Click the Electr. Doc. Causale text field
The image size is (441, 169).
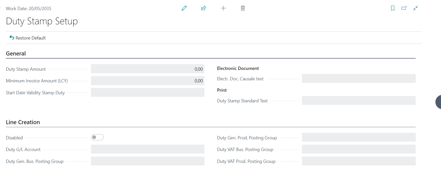pyautogui.click(x=359, y=79)
